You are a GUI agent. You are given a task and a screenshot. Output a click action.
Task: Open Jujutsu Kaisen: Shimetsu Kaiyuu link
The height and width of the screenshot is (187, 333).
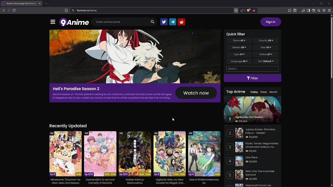pyautogui.click(x=260, y=131)
